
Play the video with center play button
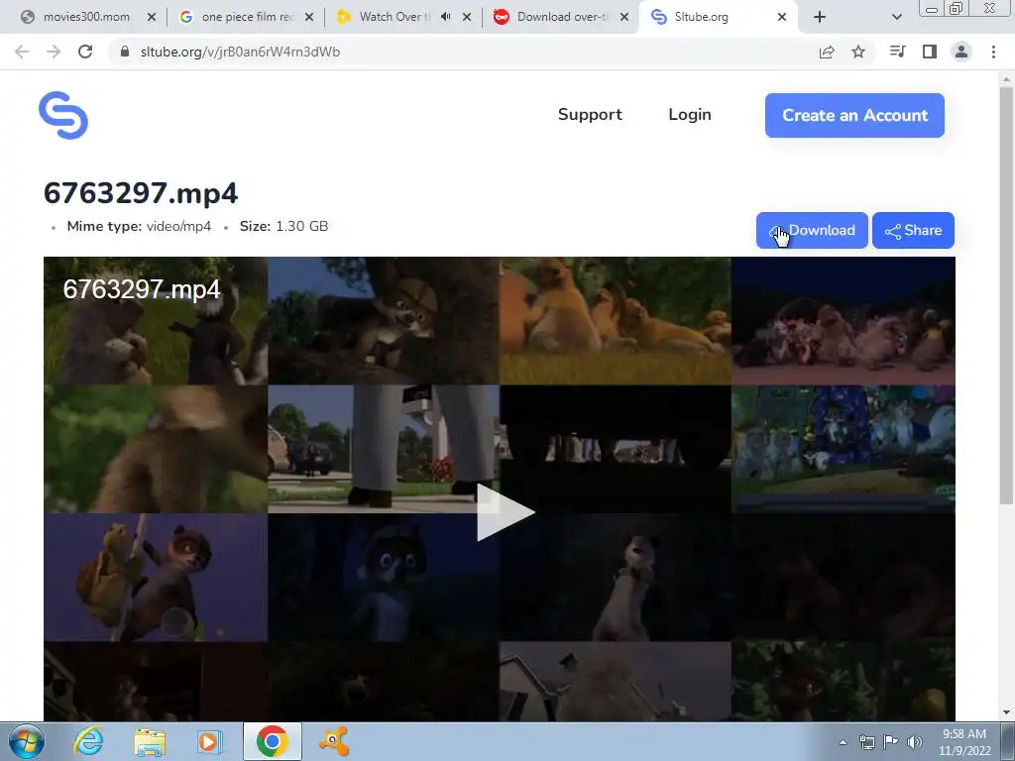click(x=506, y=512)
